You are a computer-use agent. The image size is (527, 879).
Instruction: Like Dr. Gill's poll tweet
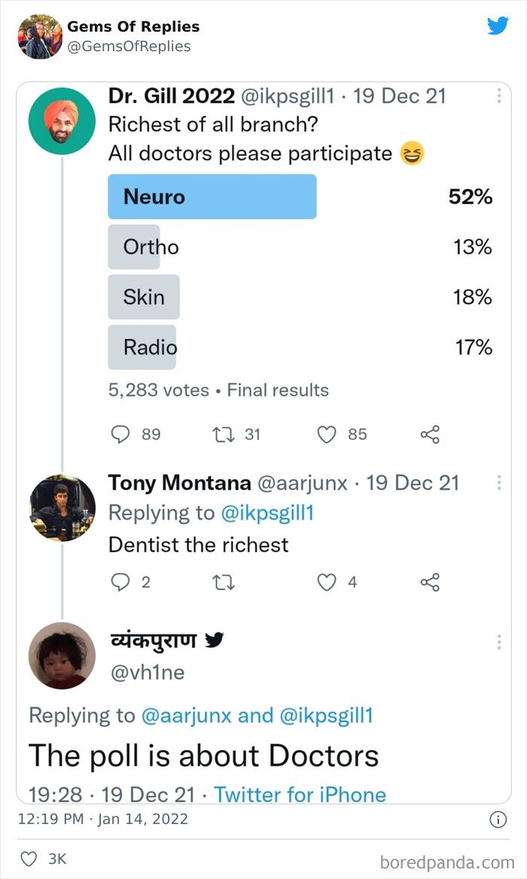pyautogui.click(x=326, y=434)
